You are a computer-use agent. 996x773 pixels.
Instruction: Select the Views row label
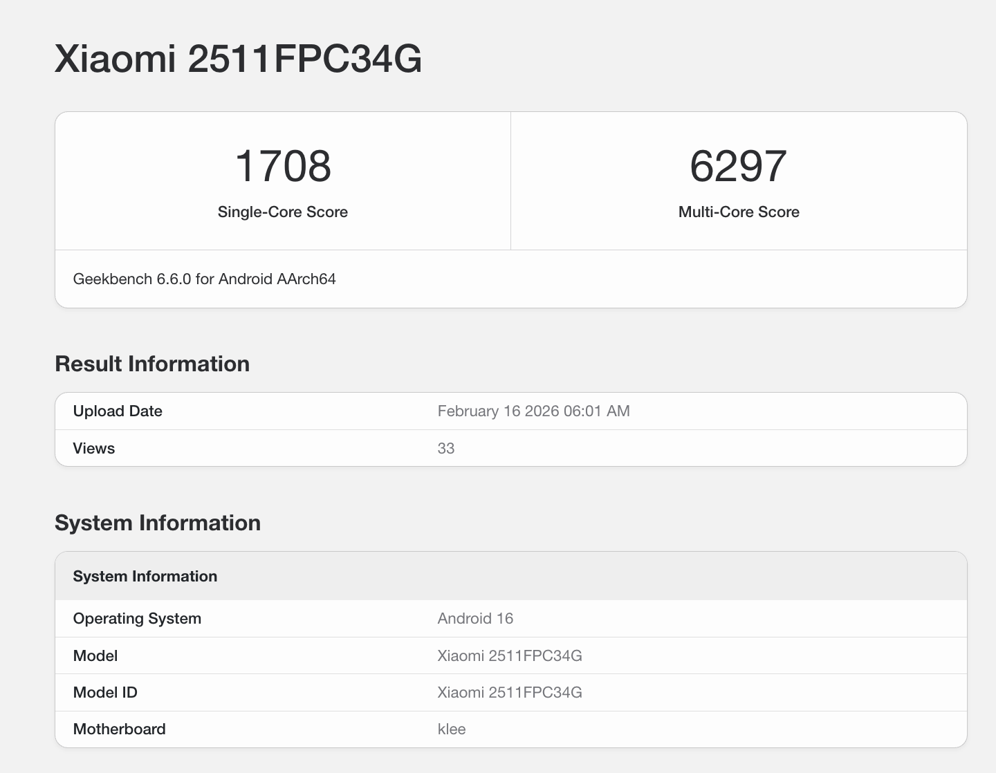[94, 449]
